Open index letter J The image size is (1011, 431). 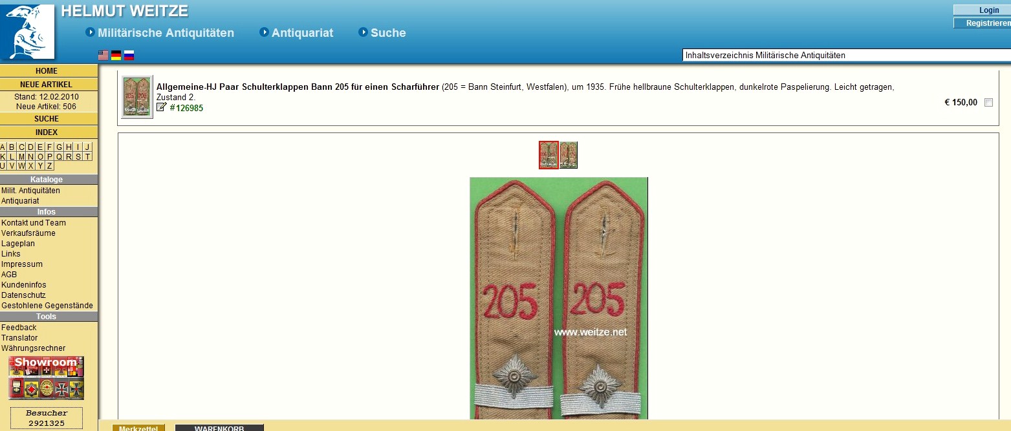87,147
